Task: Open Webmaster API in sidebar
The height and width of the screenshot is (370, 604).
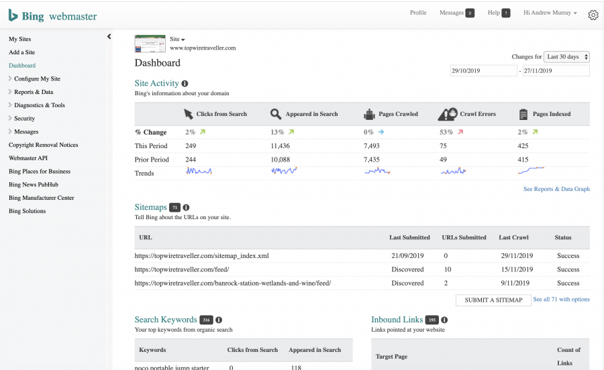Action: 28,158
